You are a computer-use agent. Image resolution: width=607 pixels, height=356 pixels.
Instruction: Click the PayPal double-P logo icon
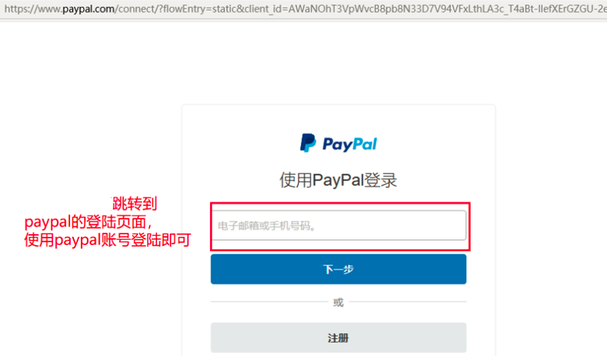tap(308, 143)
